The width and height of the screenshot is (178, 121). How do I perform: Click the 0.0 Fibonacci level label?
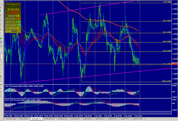point(167,2)
